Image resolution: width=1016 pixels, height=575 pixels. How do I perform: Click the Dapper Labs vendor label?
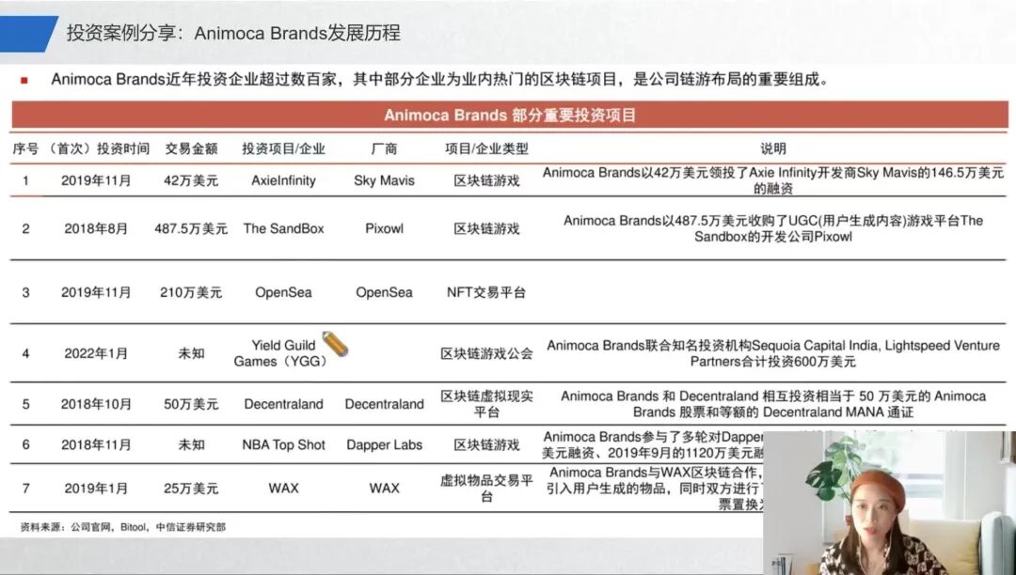385,443
